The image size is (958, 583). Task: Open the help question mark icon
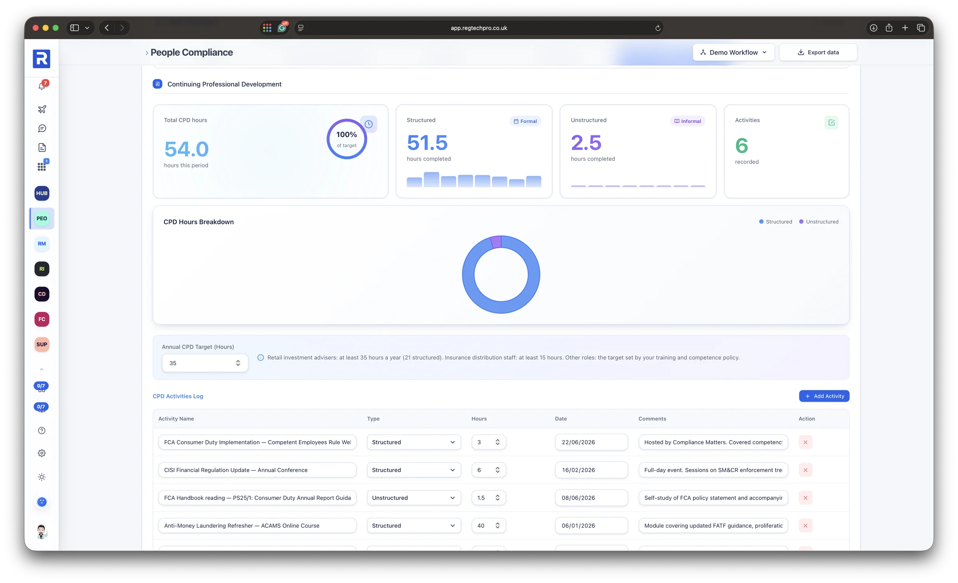42,431
